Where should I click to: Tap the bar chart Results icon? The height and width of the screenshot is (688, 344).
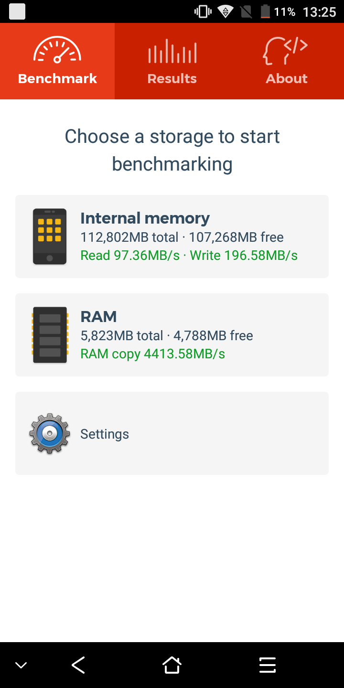(172, 51)
